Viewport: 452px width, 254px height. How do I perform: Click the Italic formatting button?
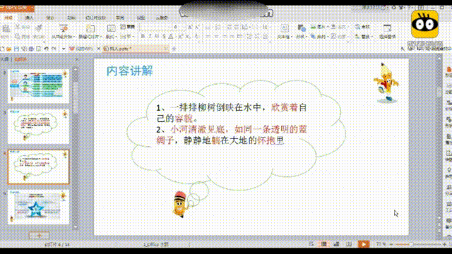click(x=150, y=36)
